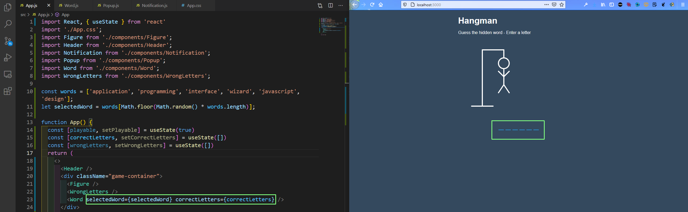Go to the browser home page
The width and height of the screenshot is (688, 212).
[x=381, y=5]
